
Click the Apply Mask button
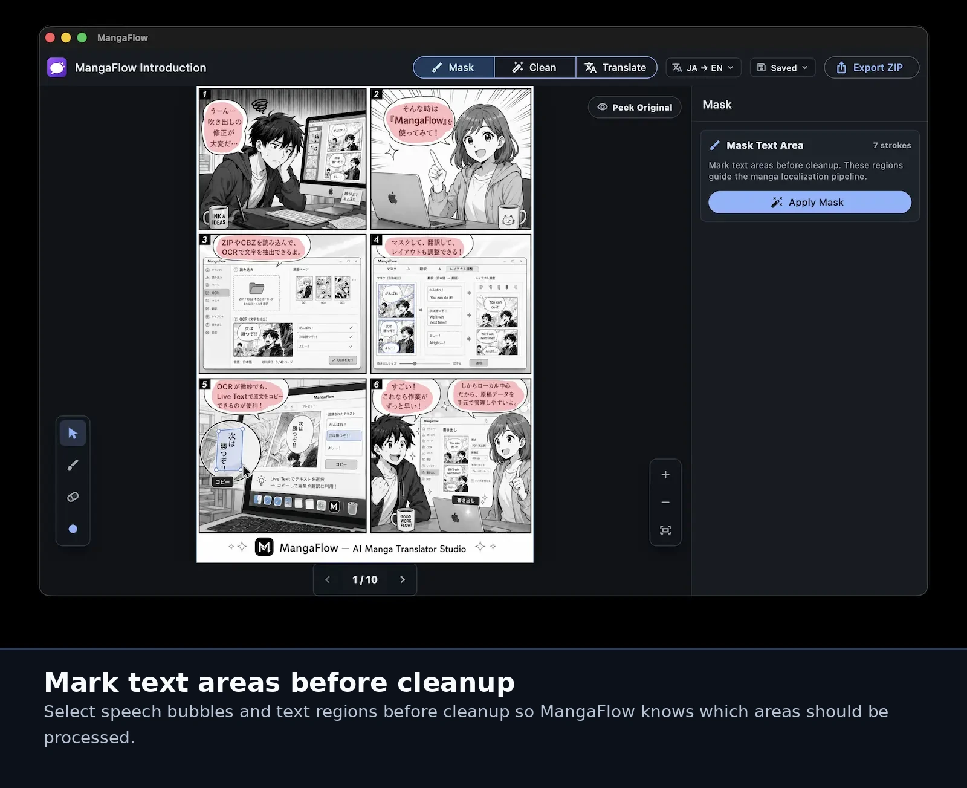pyautogui.click(x=809, y=202)
